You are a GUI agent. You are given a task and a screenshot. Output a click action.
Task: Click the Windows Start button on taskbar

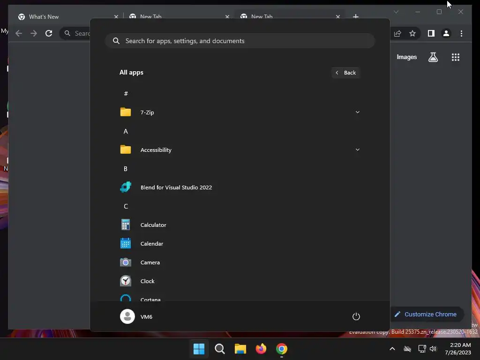(x=199, y=349)
